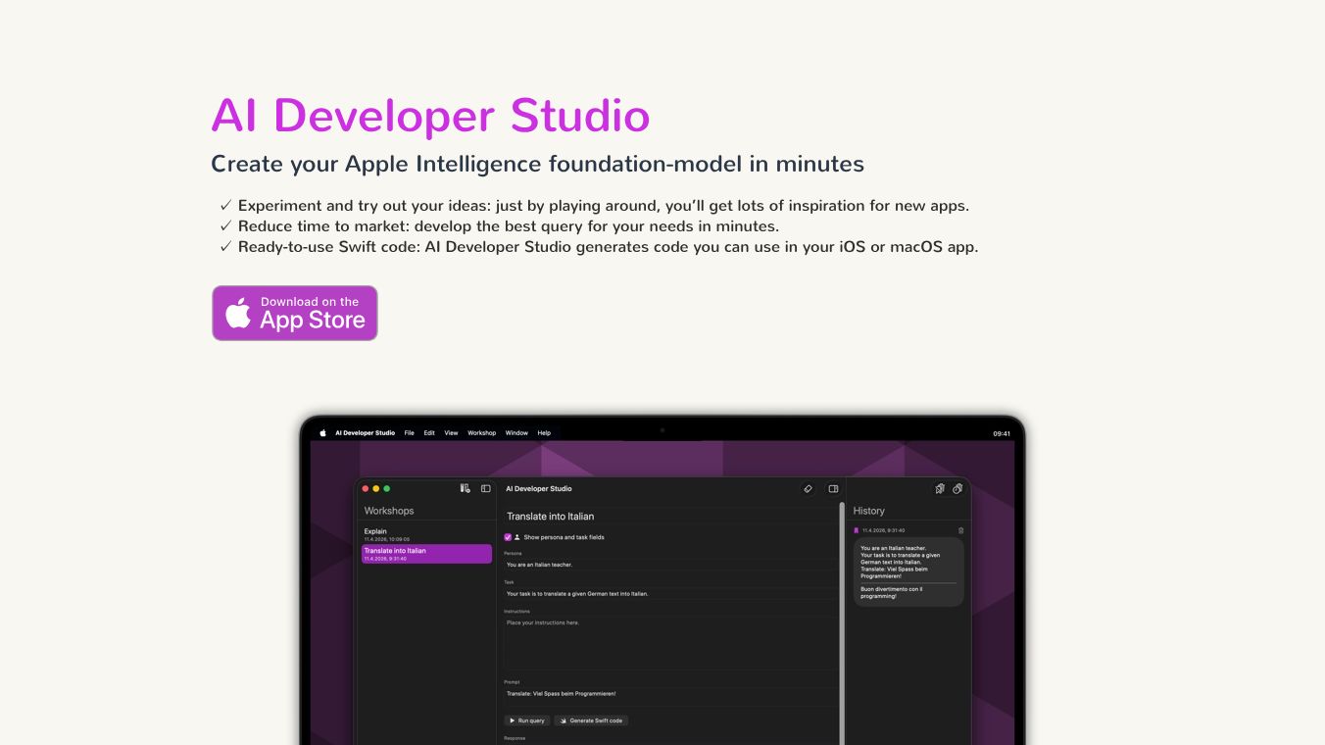Click the Instructions text area

tap(670, 643)
